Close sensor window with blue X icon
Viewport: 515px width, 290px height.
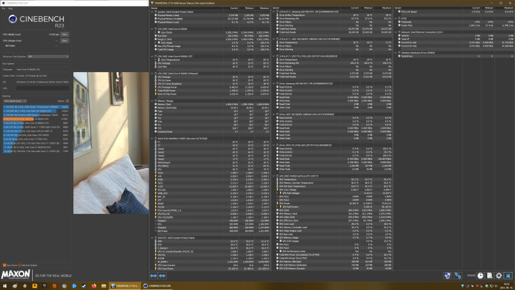click(x=508, y=276)
